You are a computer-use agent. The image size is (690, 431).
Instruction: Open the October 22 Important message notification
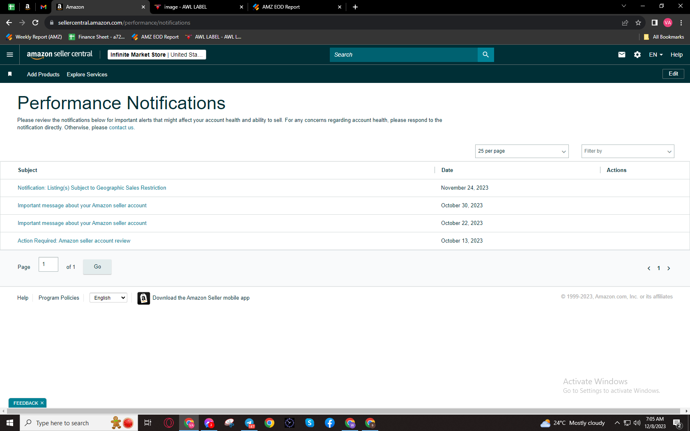tap(82, 223)
